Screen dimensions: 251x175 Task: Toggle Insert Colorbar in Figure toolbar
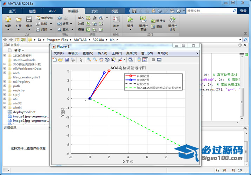139,59
